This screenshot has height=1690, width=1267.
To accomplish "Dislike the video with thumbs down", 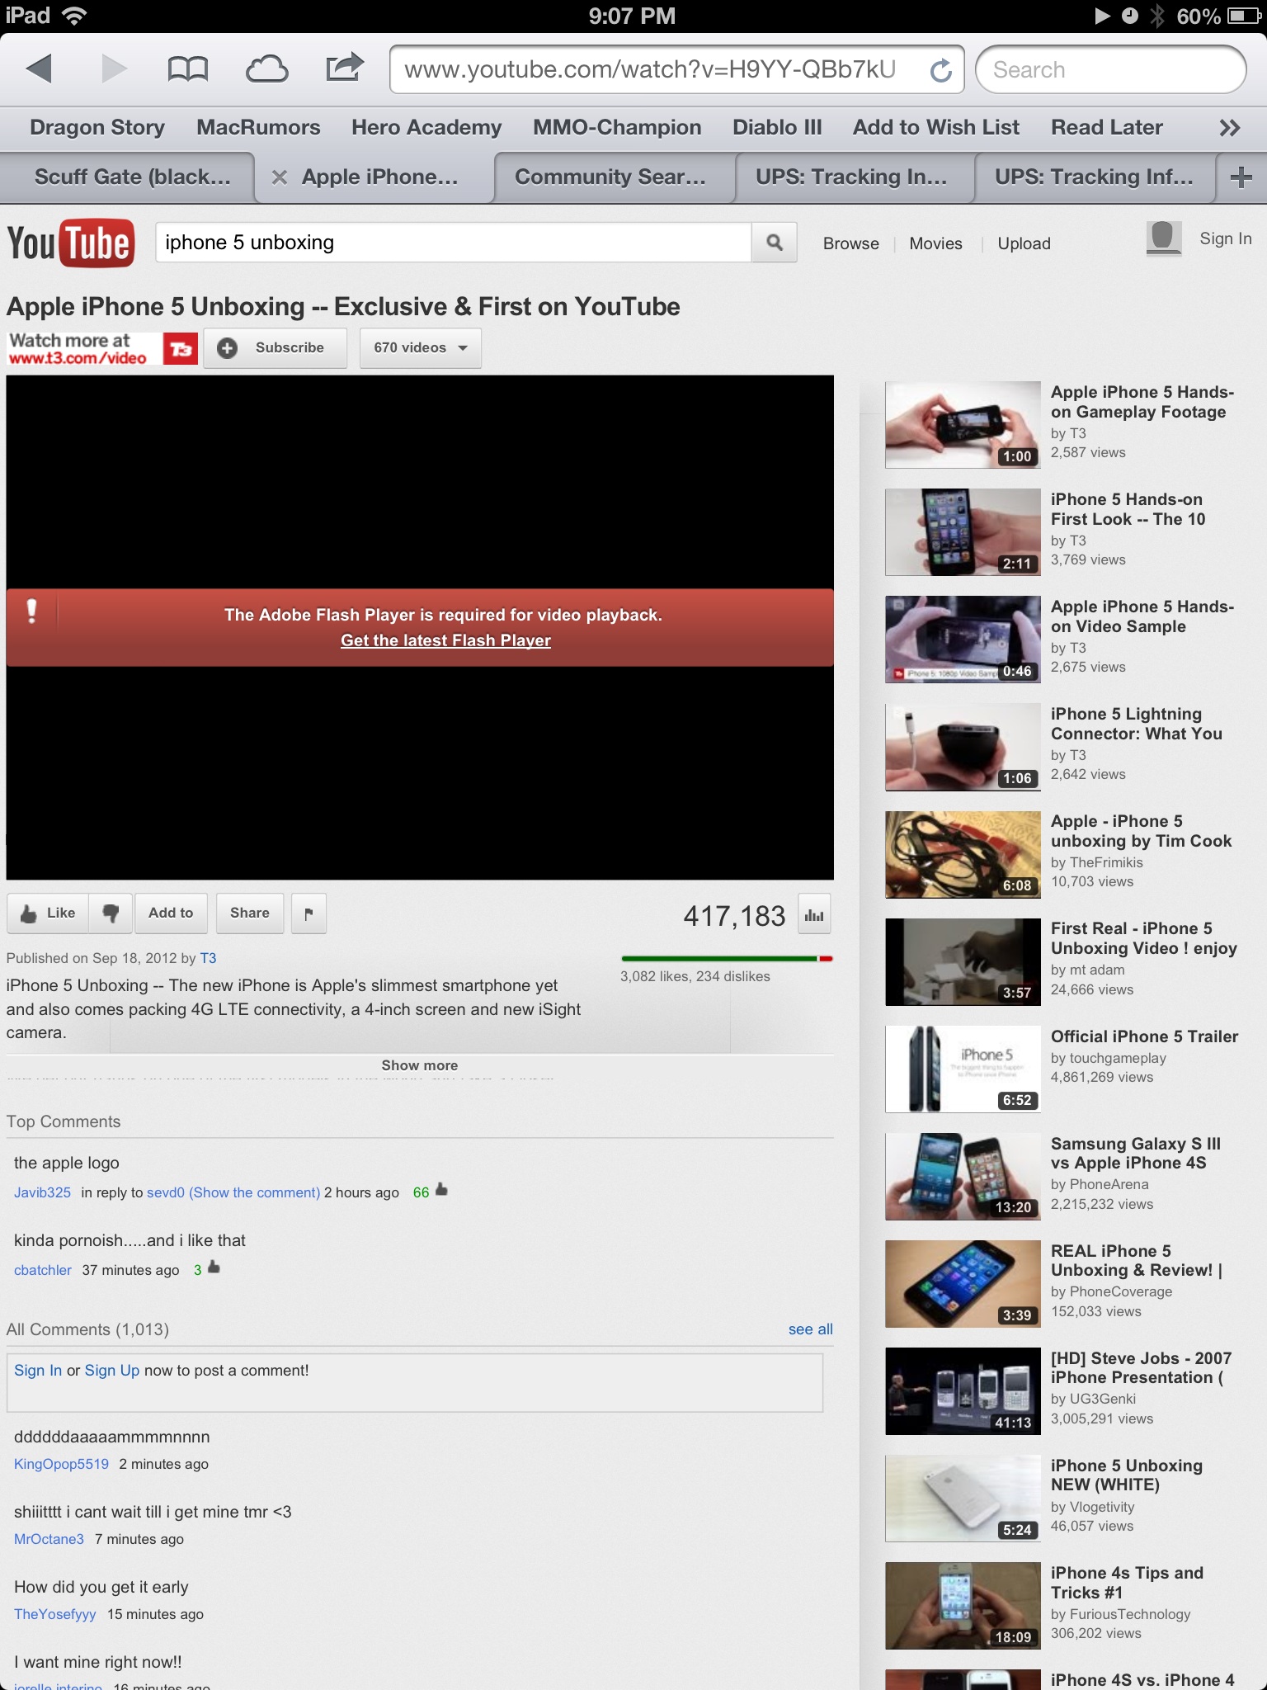I will (x=111, y=913).
